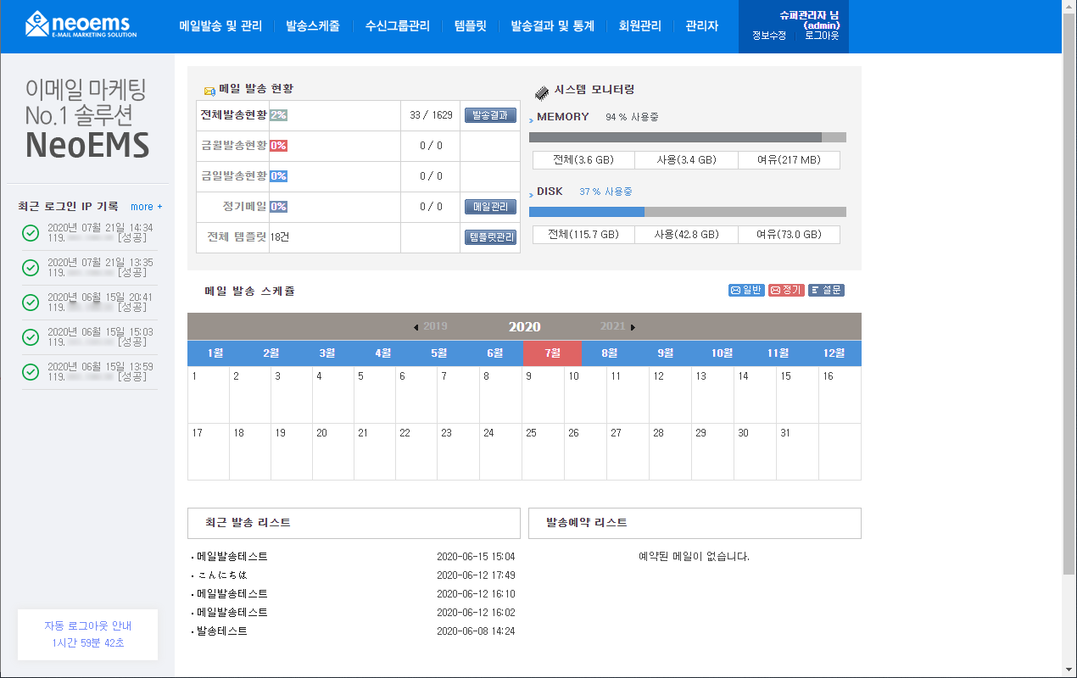Image resolution: width=1077 pixels, height=678 pixels.
Task: Expand login IP history with more +
Action: [147, 207]
